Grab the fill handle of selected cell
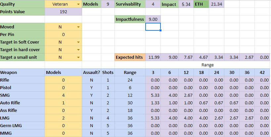 (x=160, y=31)
